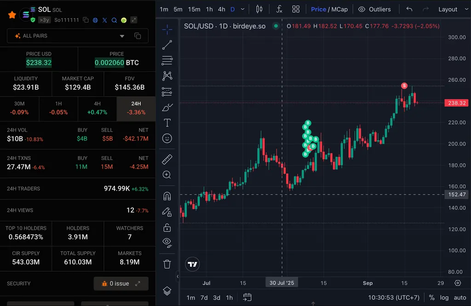Open the ALL PAIRS dropdown

tap(69, 36)
